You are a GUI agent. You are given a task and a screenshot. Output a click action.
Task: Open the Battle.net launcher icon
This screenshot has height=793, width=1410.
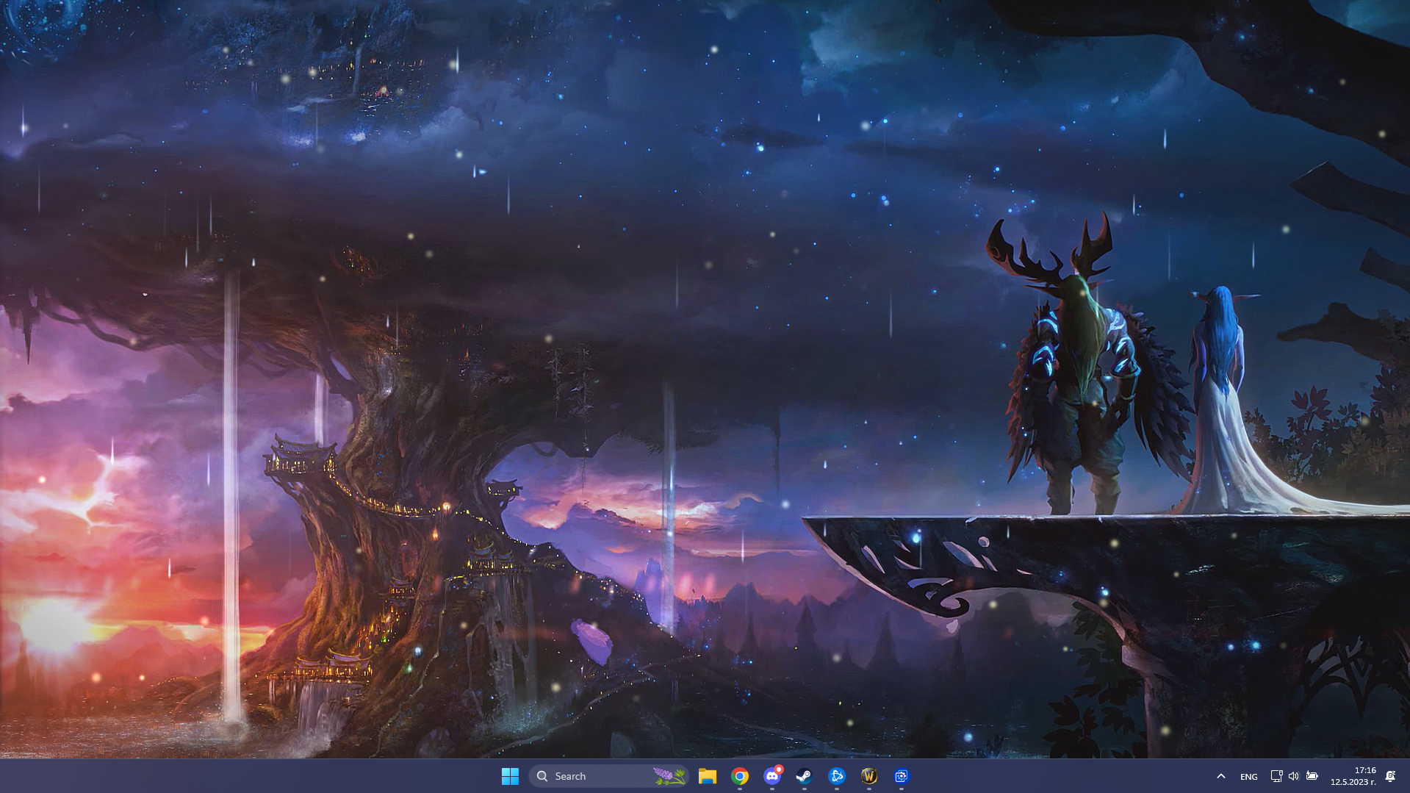point(837,776)
